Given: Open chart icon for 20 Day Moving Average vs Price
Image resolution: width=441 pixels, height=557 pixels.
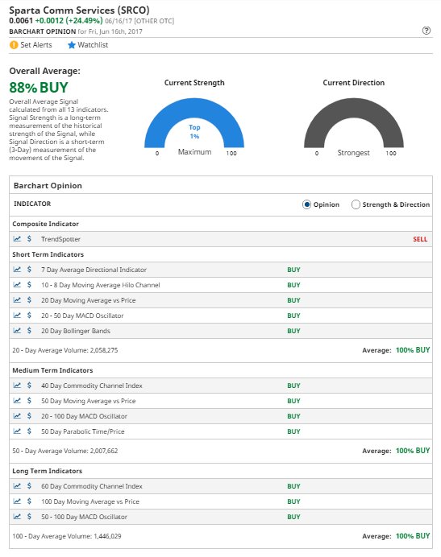Looking at the screenshot, I should (17, 299).
